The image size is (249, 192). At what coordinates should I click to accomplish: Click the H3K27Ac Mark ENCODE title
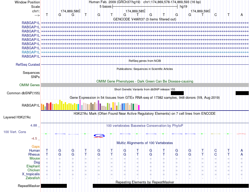pyautogui.click(x=145, y=114)
